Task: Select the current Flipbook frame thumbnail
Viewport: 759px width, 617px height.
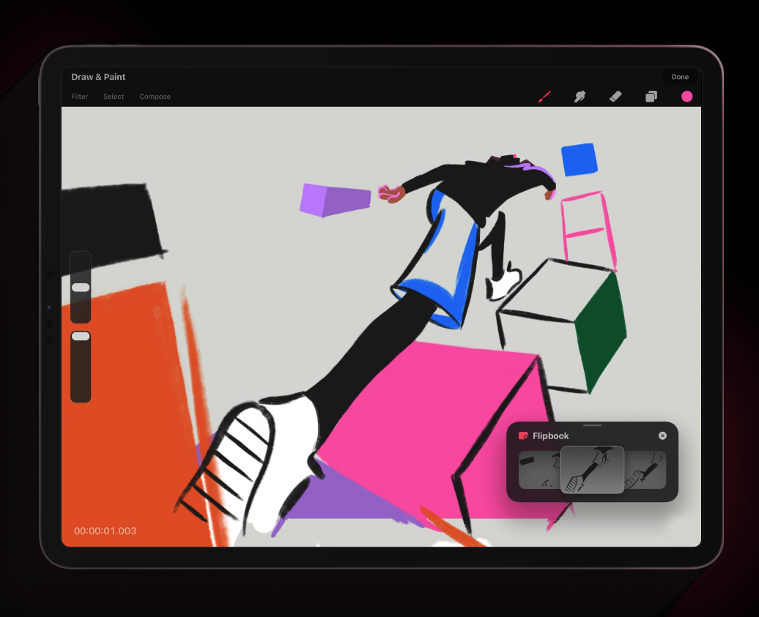Action: tap(593, 470)
